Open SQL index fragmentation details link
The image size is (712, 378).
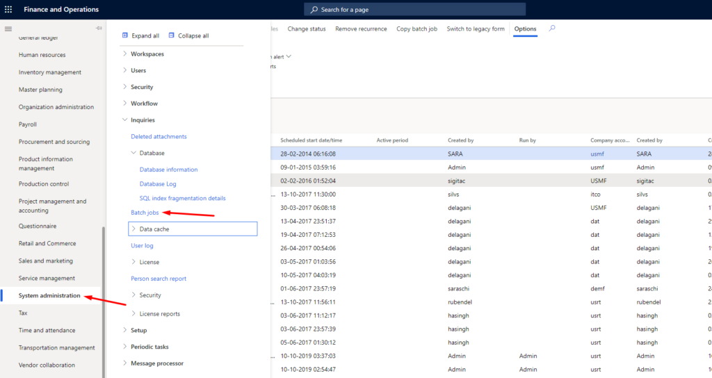pos(183,198)
